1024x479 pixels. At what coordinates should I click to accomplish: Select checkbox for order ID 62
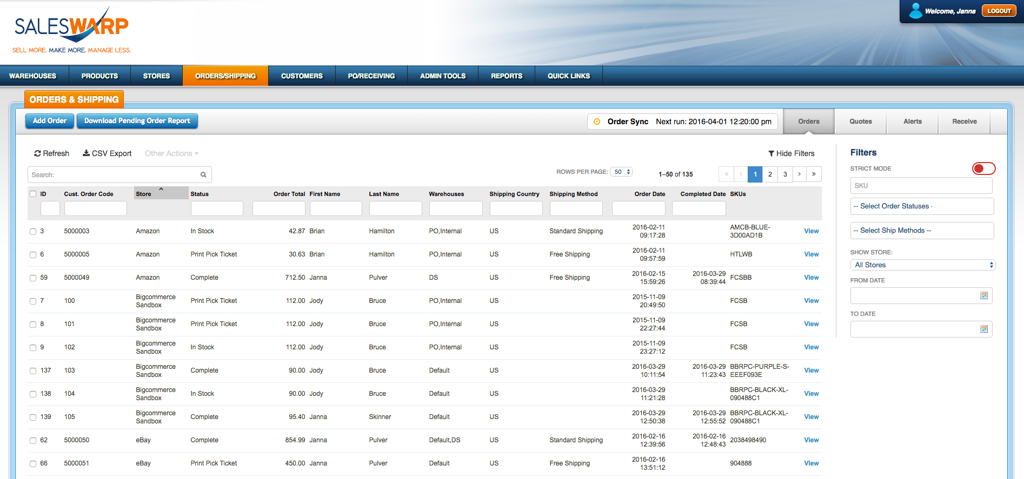(33, 441)
